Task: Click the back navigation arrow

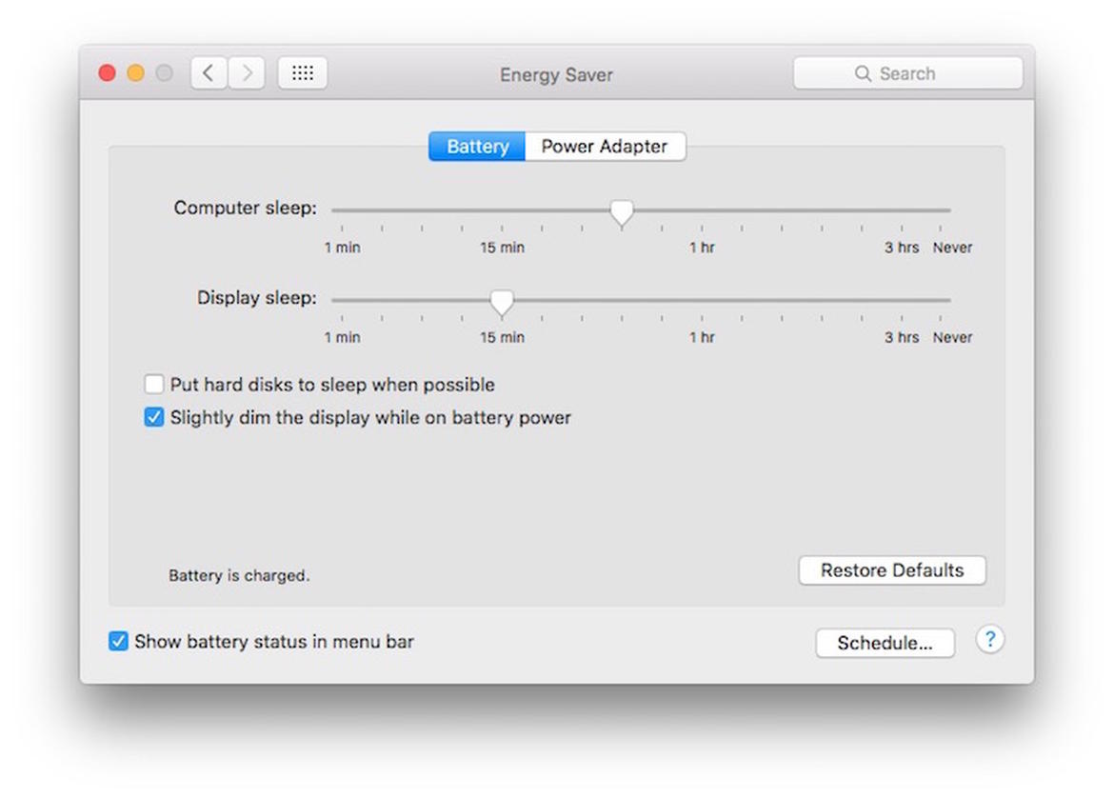Action: pyautogui.click(x=209, y=72)
